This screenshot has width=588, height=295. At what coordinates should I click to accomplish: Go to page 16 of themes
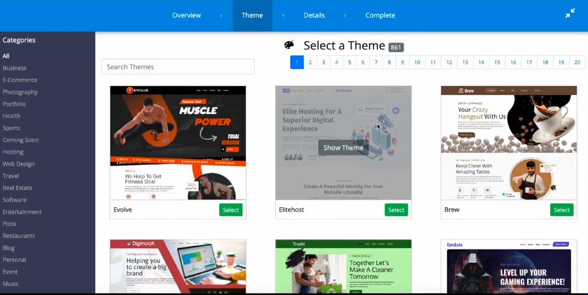(513, 63)
